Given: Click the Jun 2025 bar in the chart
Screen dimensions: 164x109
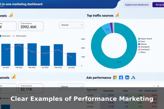Looking at the screenshot, I should click(x=71, y=59).
